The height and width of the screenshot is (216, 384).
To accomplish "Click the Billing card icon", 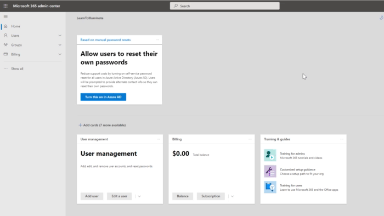I will click(x=5, y=54).
